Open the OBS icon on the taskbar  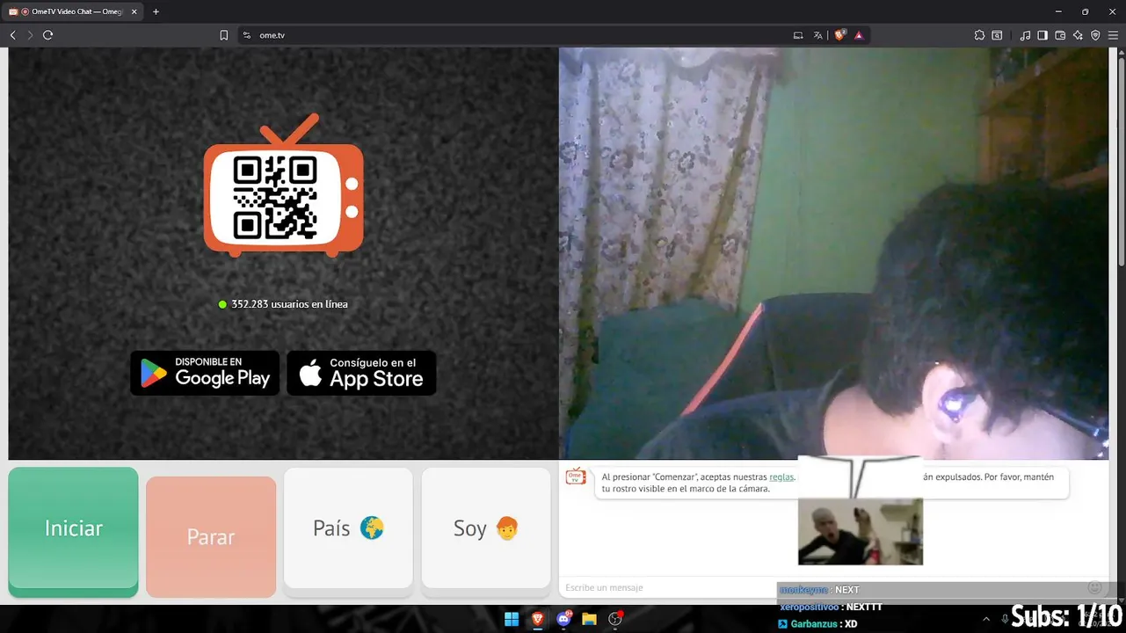pos(615,619)
